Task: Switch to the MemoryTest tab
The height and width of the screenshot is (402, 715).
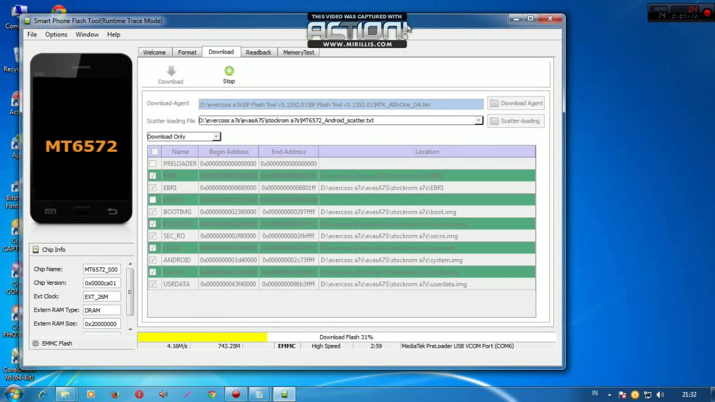Action: tap(298, 52)
